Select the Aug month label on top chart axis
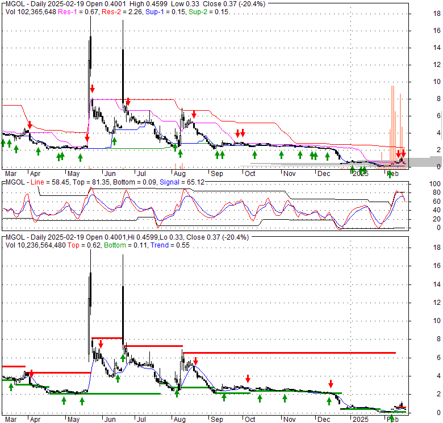This screenshot has width=443, height=423. point(179,173)
